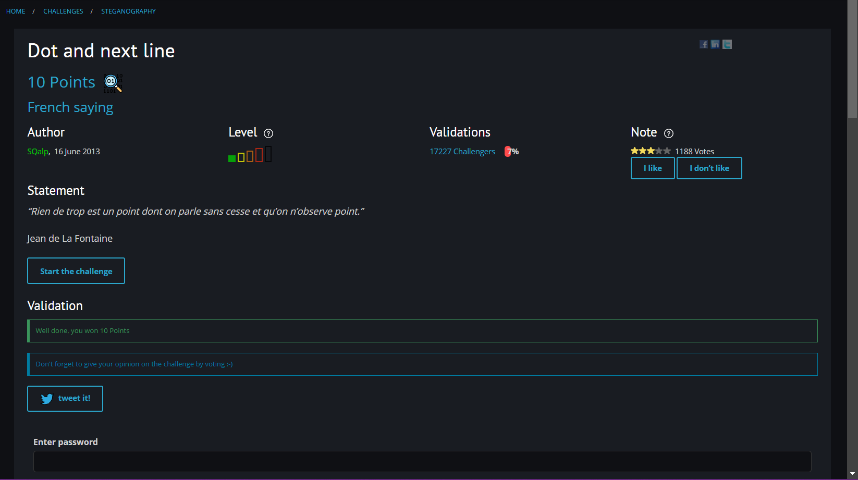The width and height of the screenshot is (858, 480).
Task: Click the scrollbar down arrow
Action: coord(852,474)
